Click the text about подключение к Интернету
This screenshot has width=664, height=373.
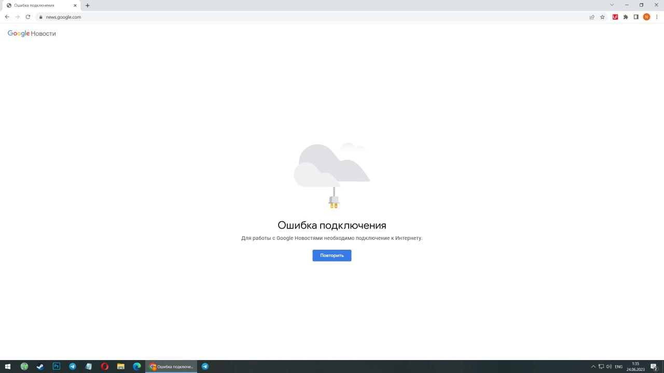pyautogui.click(x=332, y=238)
